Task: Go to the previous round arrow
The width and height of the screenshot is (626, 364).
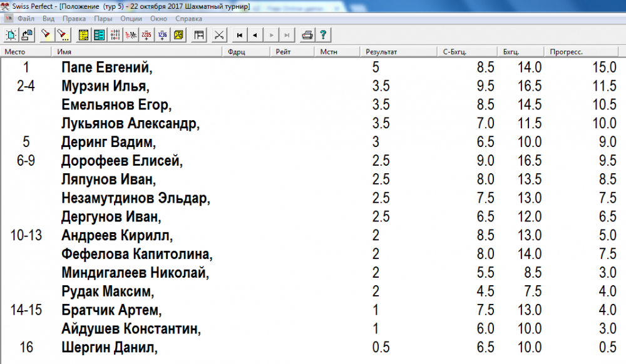Action: pos(255,35)
